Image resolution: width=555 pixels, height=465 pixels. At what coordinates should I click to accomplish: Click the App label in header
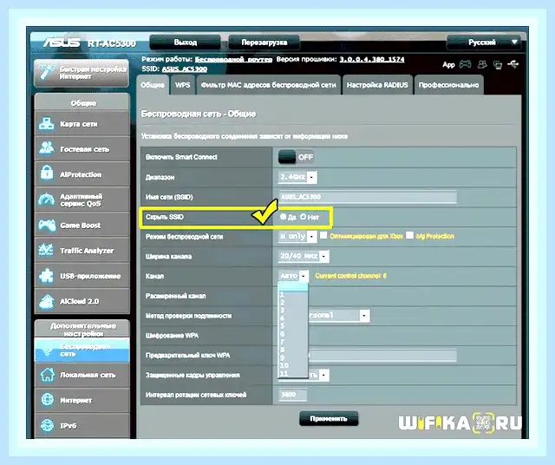448,65
